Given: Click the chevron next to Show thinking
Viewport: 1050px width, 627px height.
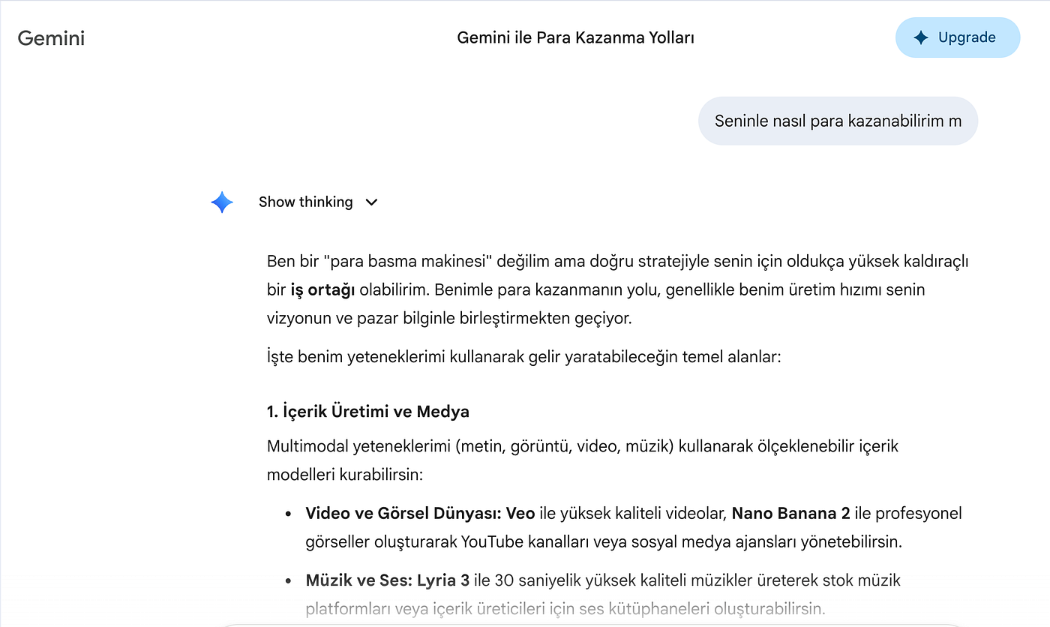Looking at the screenshot, I should pyautogui.click(x=371, y=202).
